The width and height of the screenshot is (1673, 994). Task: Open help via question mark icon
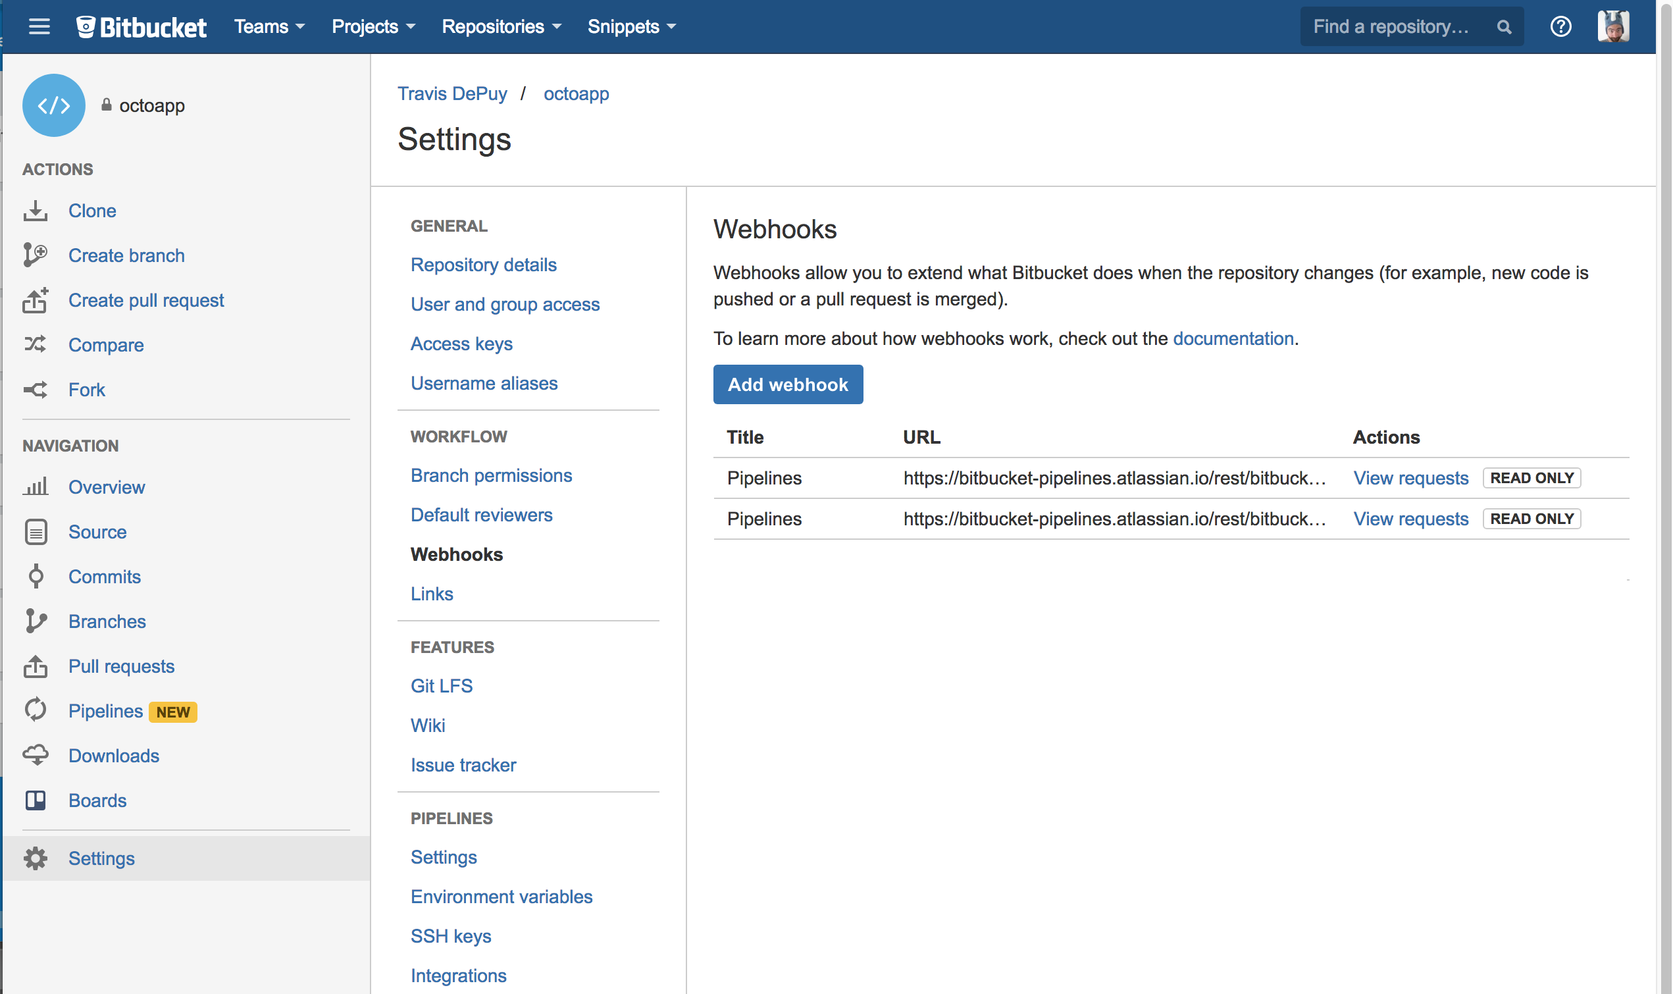tap(1560, 27)
